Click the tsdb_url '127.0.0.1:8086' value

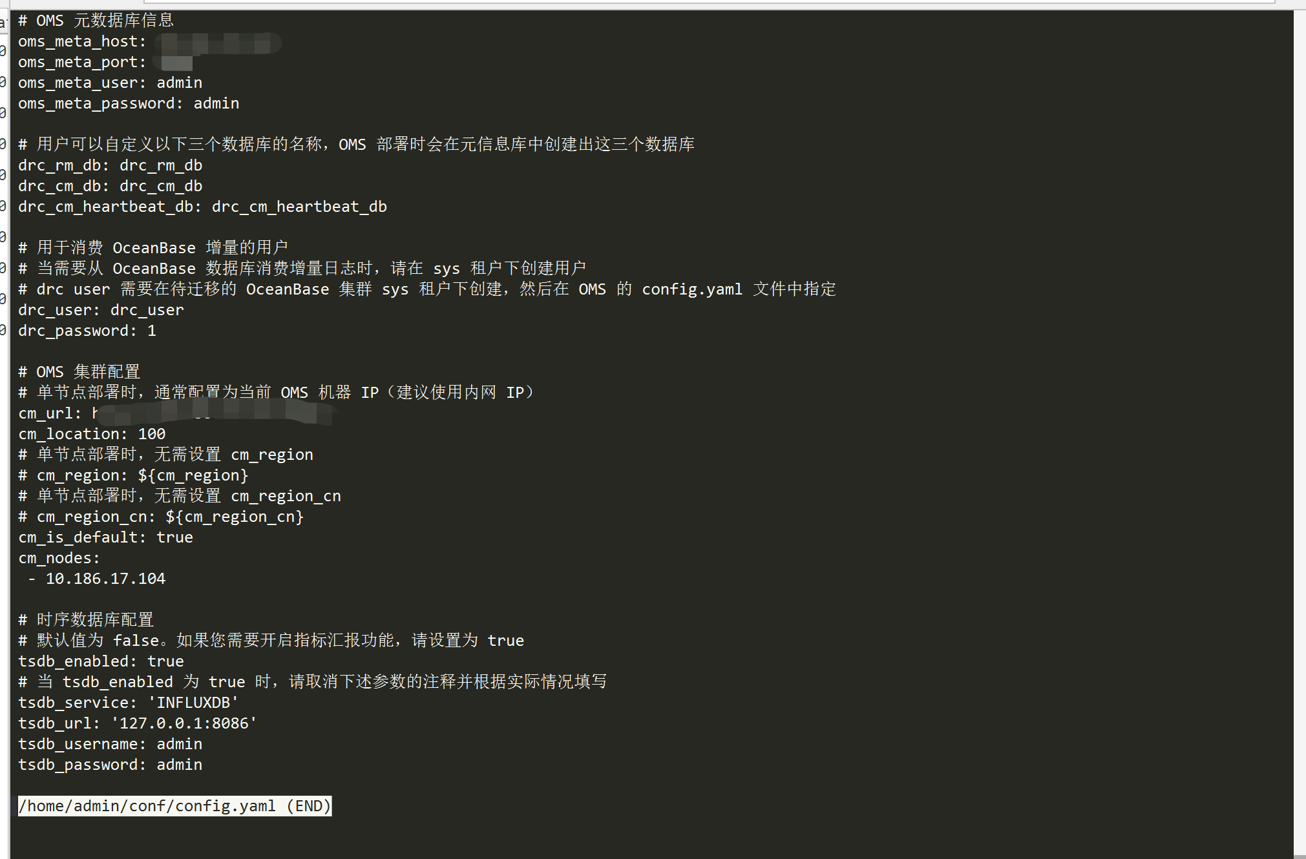184,723
